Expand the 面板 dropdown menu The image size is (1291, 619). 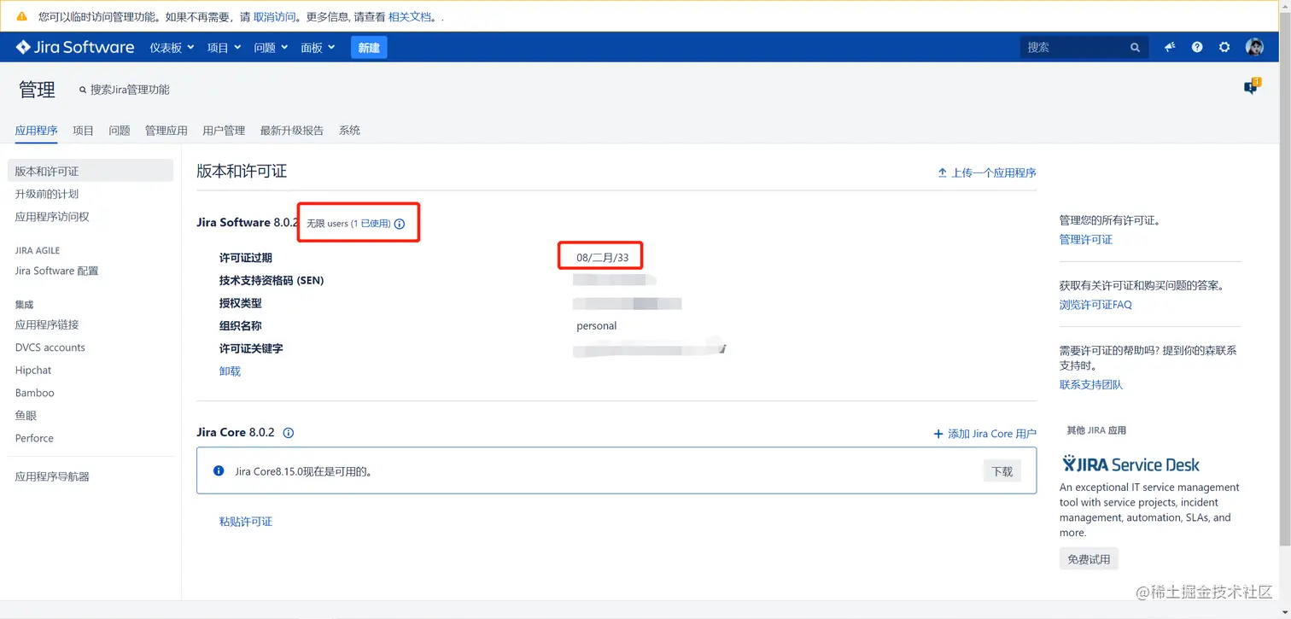[x=318, y=48]
